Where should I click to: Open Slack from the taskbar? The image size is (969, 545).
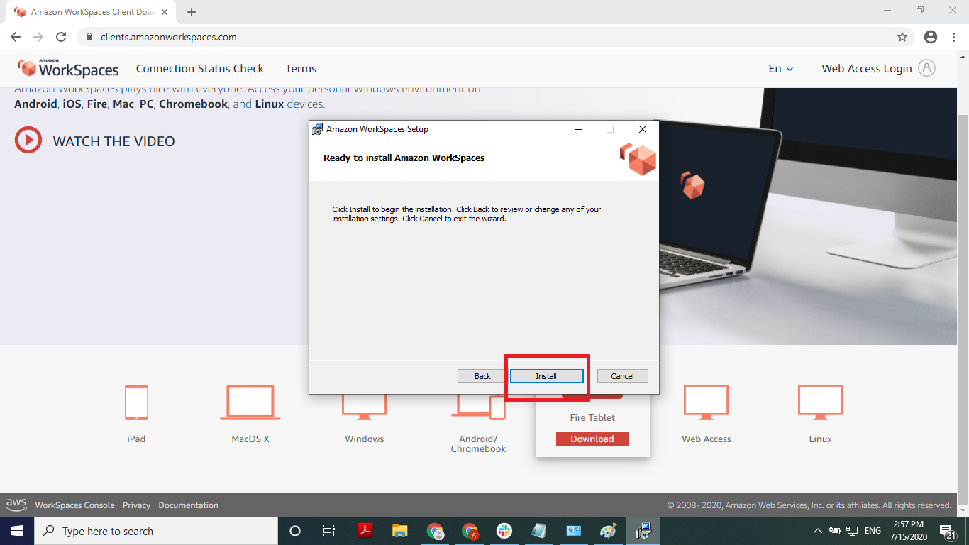coord(504,531)
